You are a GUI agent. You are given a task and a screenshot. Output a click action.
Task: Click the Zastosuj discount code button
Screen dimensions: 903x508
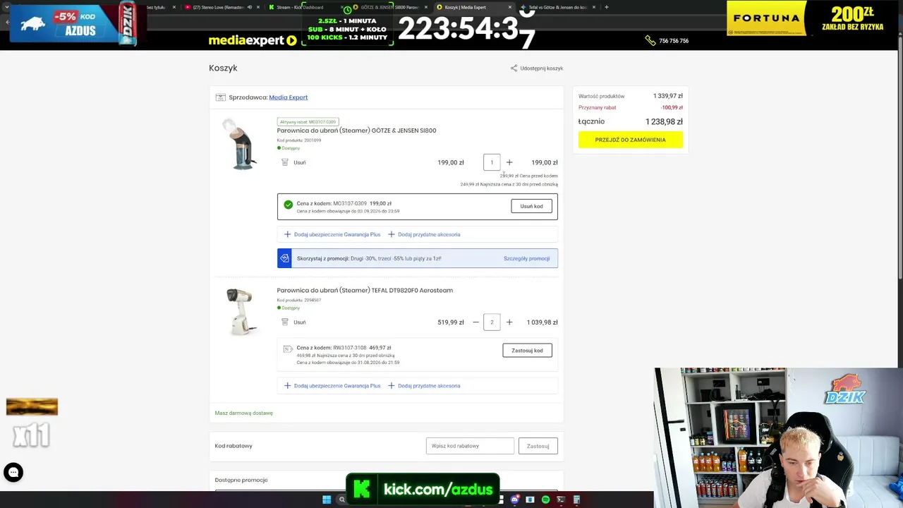538,446
